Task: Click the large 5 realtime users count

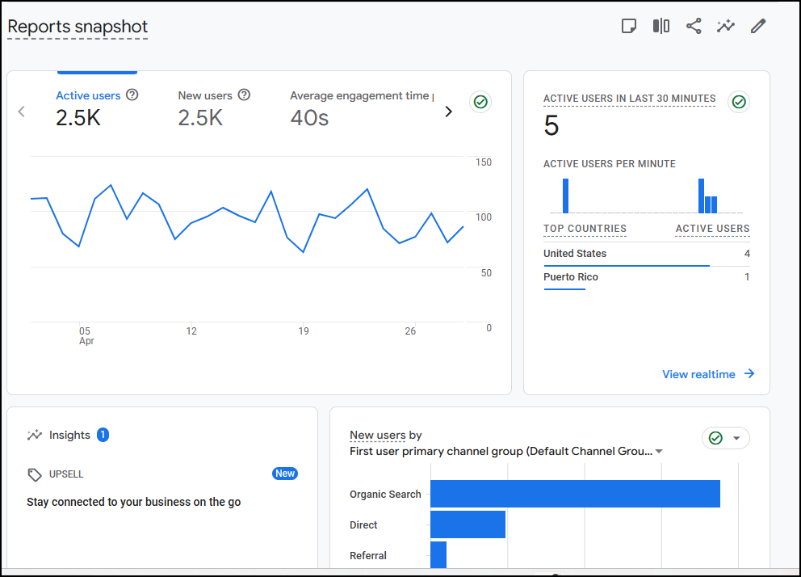Action: [x=551, y=126]
